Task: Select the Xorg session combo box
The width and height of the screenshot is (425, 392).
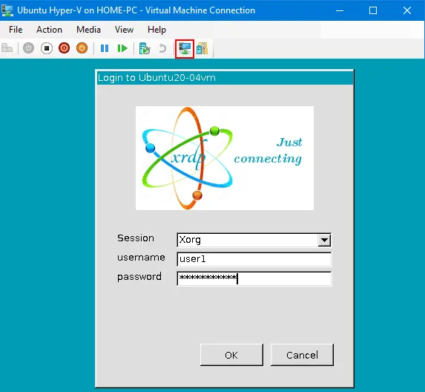Action: pos(254,240)
